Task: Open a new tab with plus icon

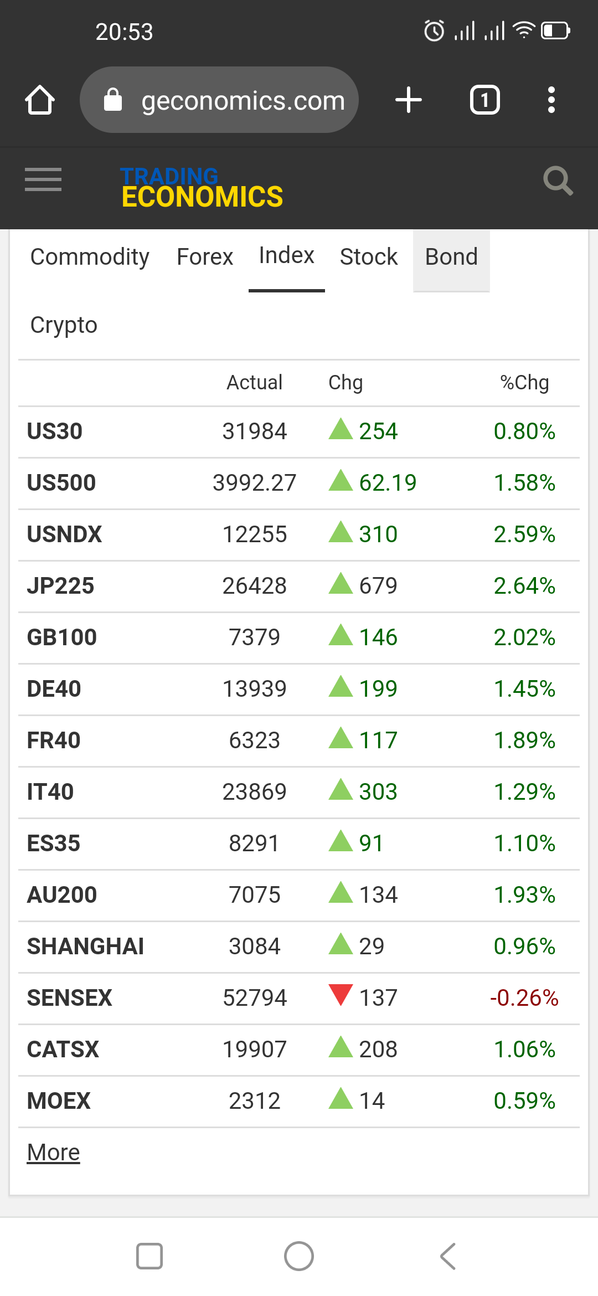Action: click(409, 100)
